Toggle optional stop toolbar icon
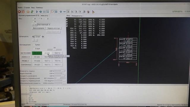Image resolution: width=190 pixels, height=107 pixels. (56, 12)
